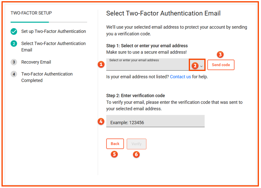The image size is (261, 188).
Task: Click the orange callout badge numbered 1
Action: [101, 64]
